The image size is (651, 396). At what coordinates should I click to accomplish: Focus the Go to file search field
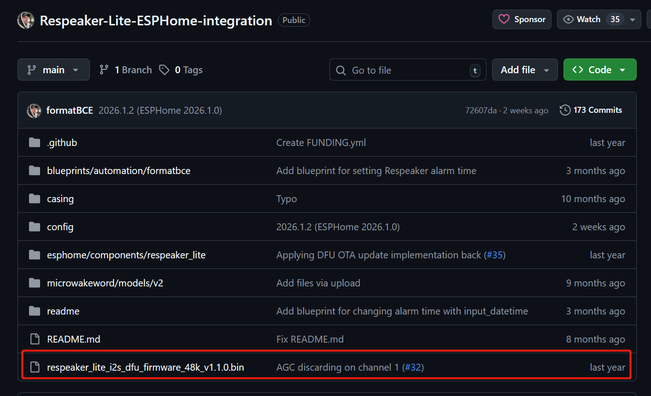(x=407, y=70)
